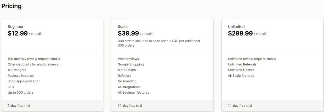Image resolution: width=324 pixels, height=112 pixels.
Task: Click the Scale plan title
Action: pos(122,27)
